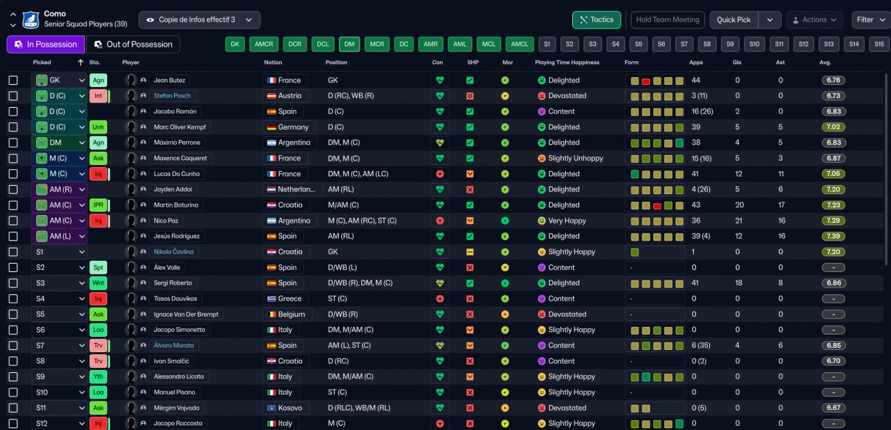Image resolution: width=891 pixels, height=430 pixels.
Task: Switch to the Out of Possession tab
Action: pos(133,45)
